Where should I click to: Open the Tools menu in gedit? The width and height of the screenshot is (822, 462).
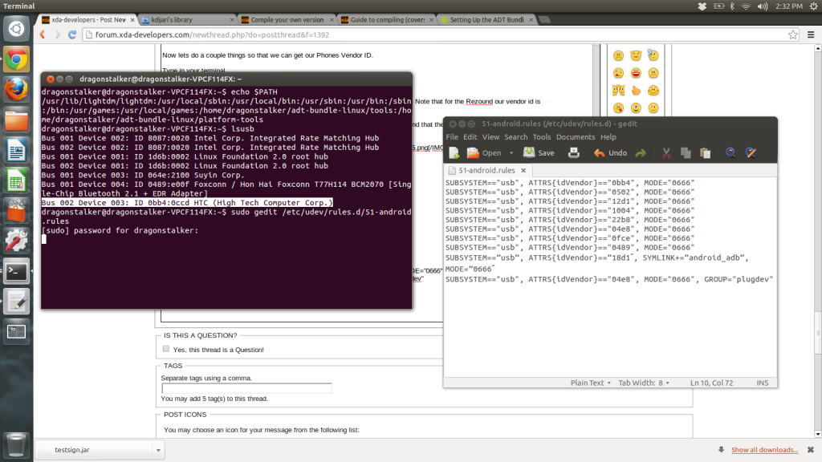point(542,137)
